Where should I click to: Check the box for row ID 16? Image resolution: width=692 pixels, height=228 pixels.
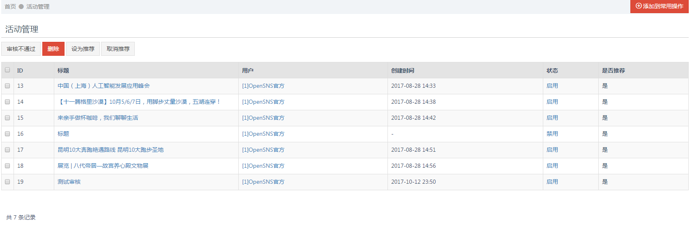click(7, 134)
